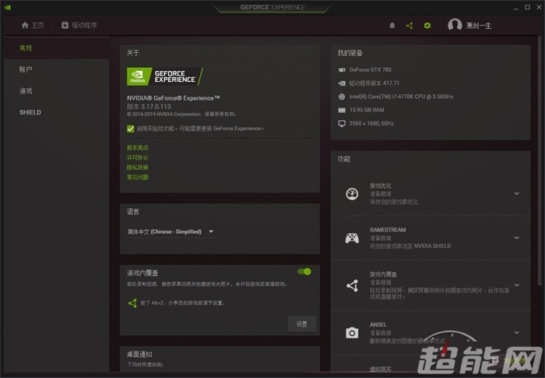Open the language dropdown 简体中文
545x378 pixels.
171,231
